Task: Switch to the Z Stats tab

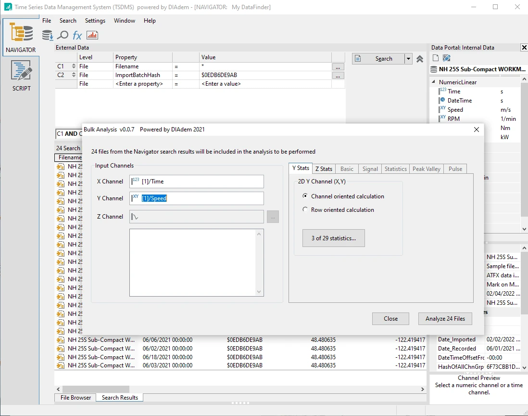Action: click(x=324, y=169)
